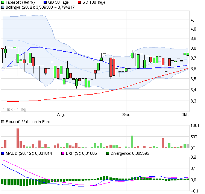
Task: Click the 0,1 MACD axis label
Action: pyautogui.click(x=193, y=168)
